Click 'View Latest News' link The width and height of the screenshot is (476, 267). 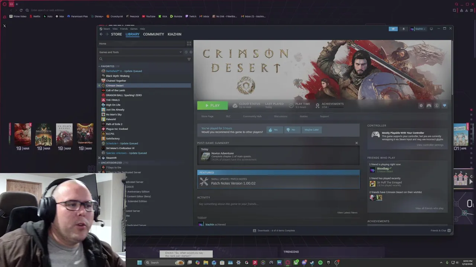347,213
